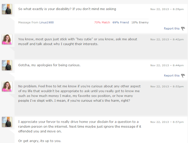This screenshot has height=143, width=188.
Task: Open woman's avatar on 8:53pm message
Action: pyautogui.click(x=7, y=86)
